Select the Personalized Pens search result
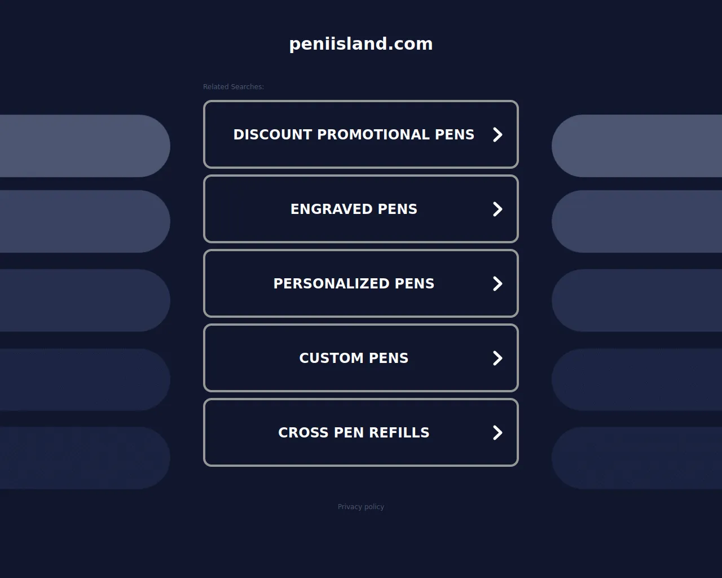The image size is (722, 578). [x=353, y=283]
